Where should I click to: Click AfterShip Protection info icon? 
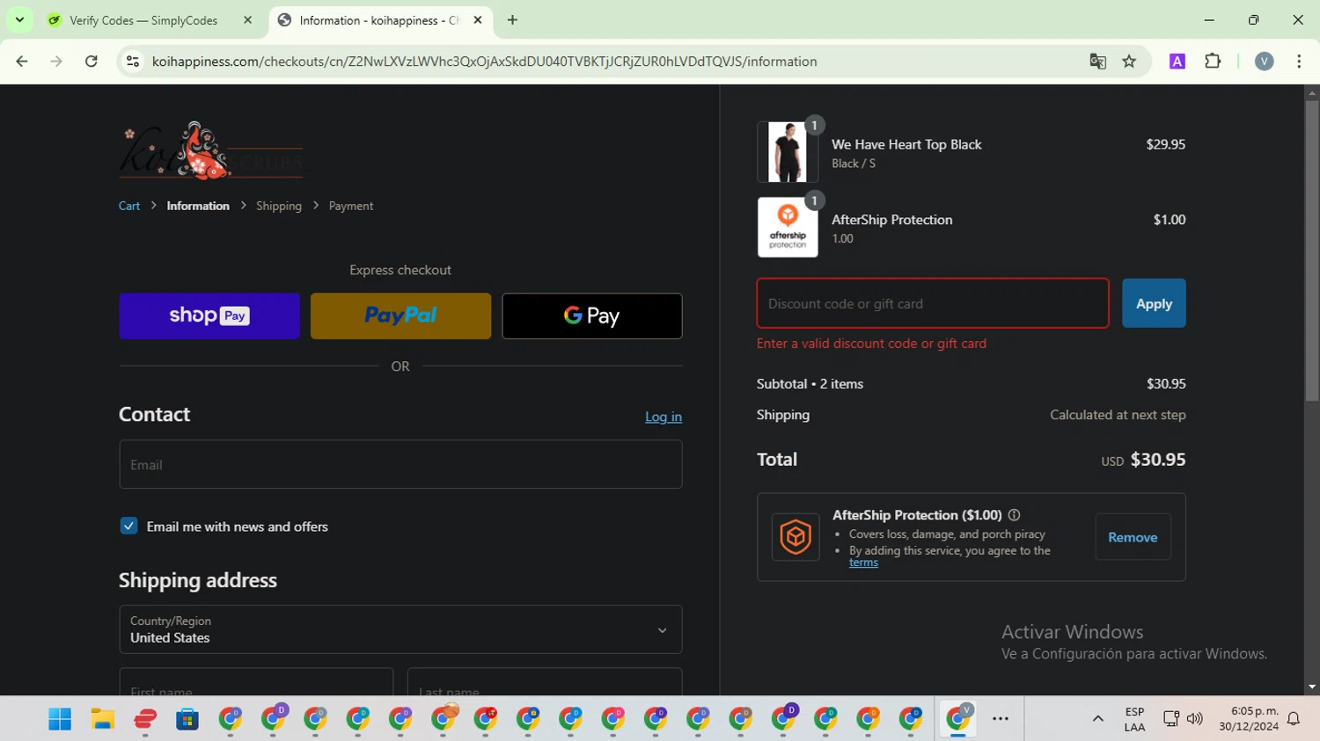(x=1014, y=515)
